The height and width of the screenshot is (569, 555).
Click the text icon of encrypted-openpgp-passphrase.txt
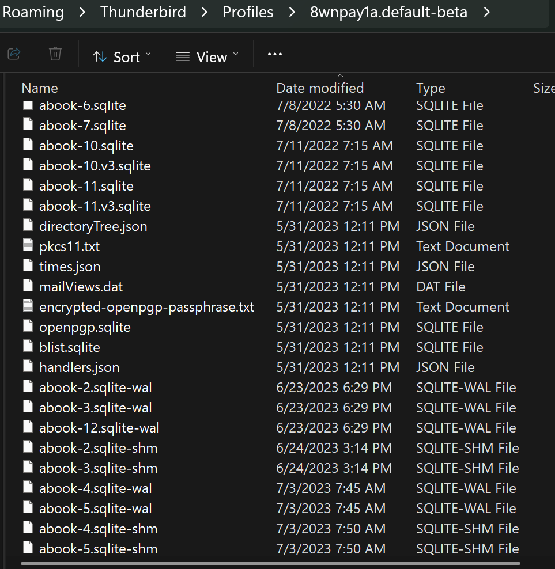coord(28,306)
